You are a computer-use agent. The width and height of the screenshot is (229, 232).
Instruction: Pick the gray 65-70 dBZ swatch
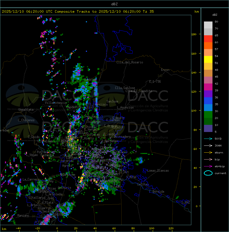click(208, 32)
